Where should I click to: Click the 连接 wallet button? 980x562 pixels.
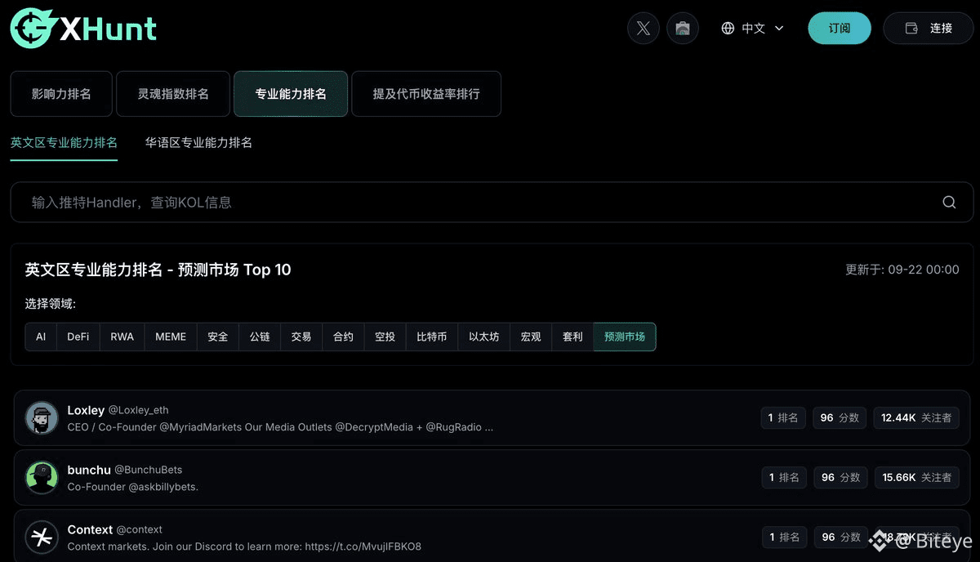tap(929, 28)
